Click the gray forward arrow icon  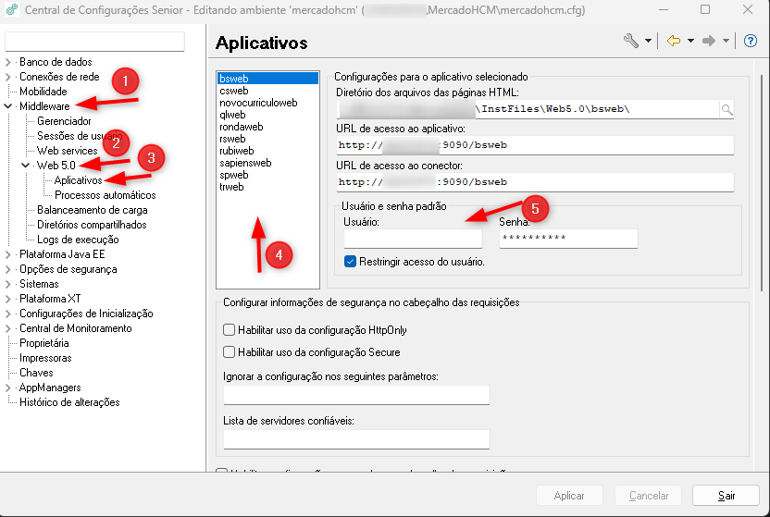[x=709, y=42]
